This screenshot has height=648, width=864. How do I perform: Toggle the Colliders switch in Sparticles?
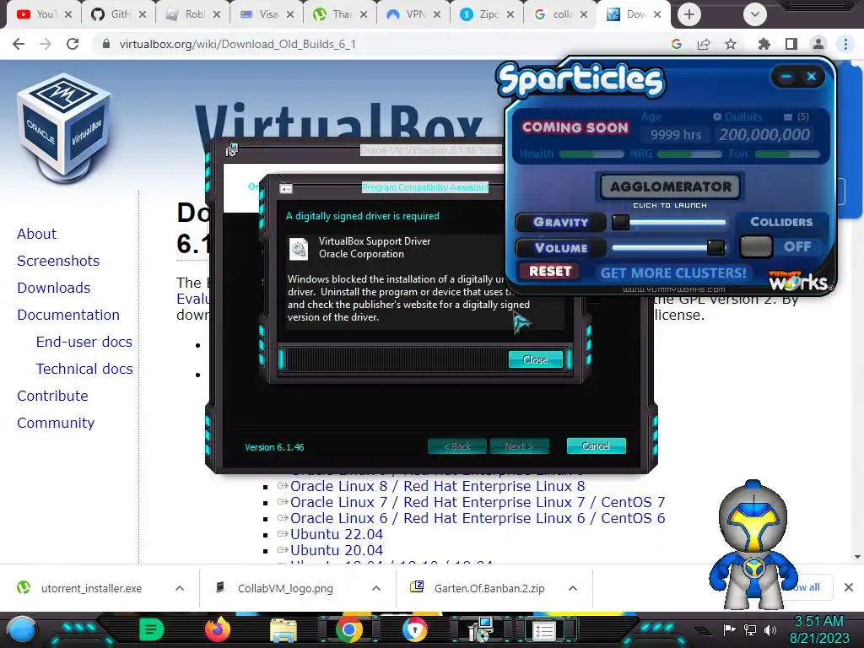point(756,246)
